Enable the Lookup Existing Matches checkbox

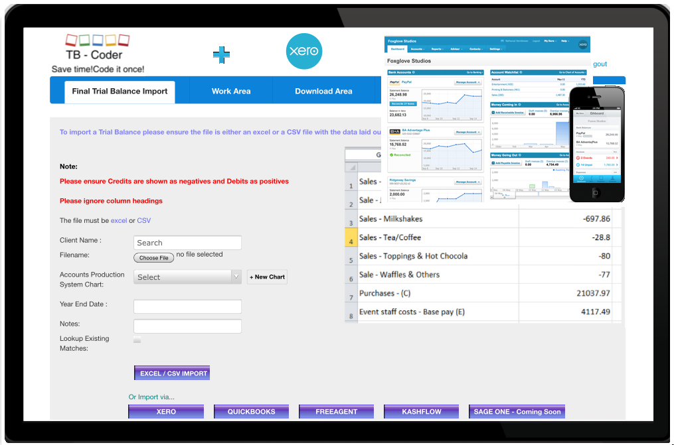pos(137,340)
